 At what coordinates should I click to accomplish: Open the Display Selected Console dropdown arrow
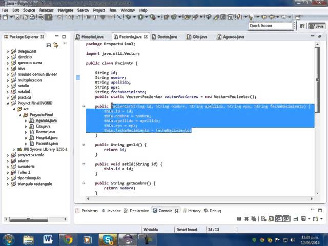pyautogui.click(x=309, y=219)
